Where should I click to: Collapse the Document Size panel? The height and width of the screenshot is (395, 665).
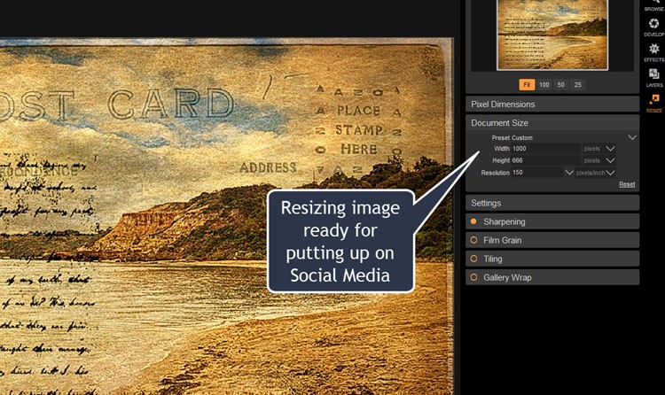[552, 123]
